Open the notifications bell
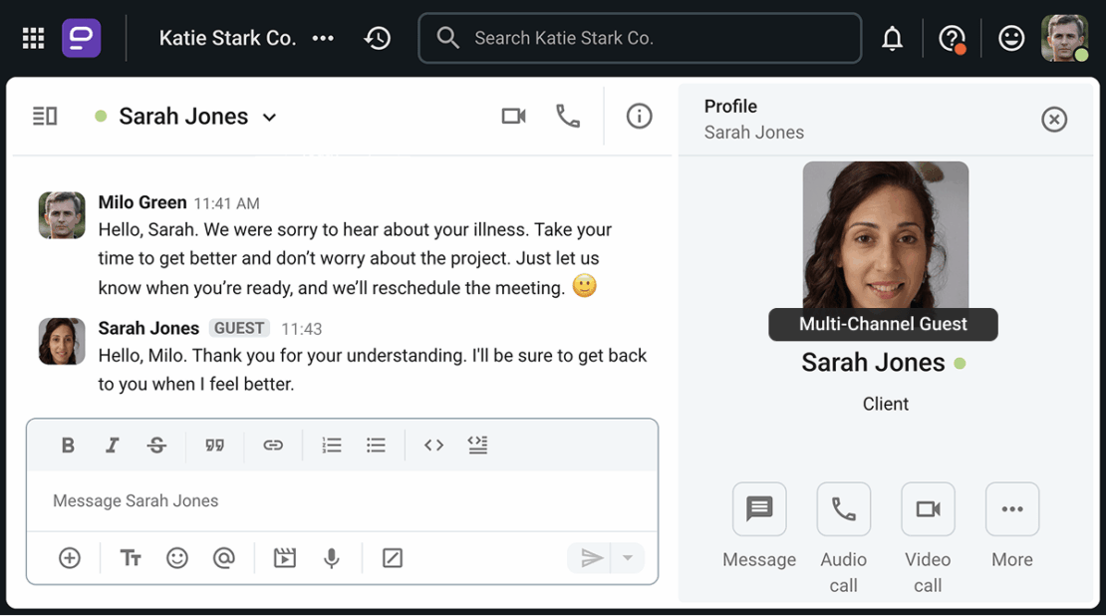This screenshot has height=616, width=1106. click(x=893, y=38)
